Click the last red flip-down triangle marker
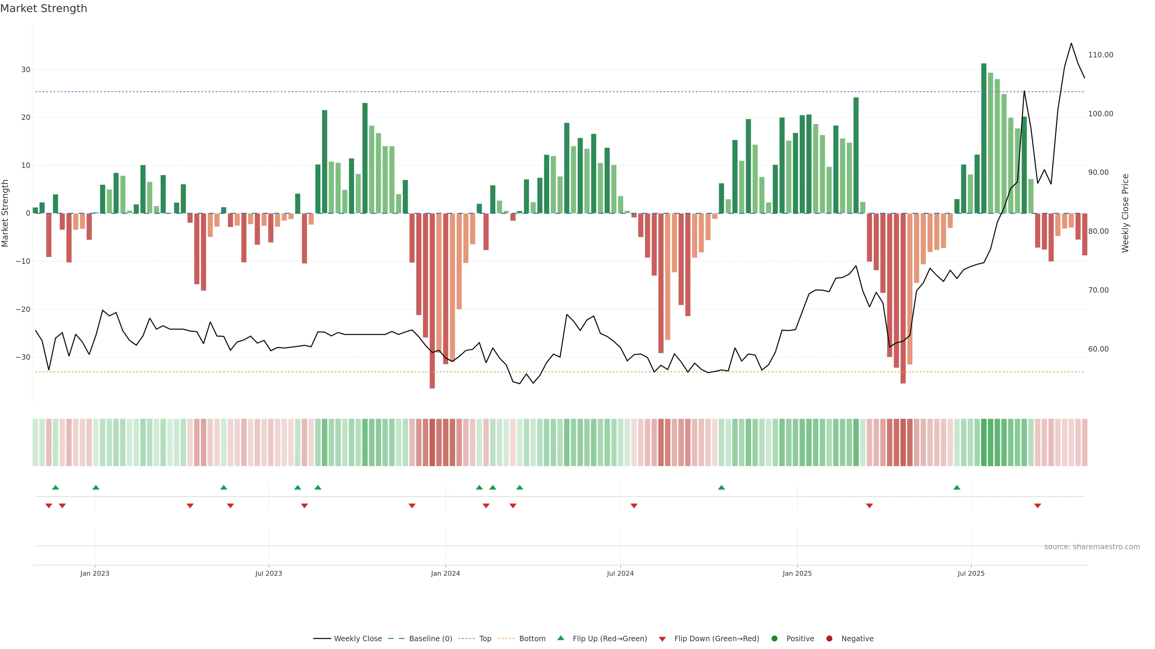 point(1037,506)
